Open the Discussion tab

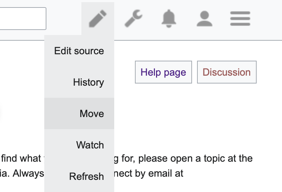pos(227,72)
